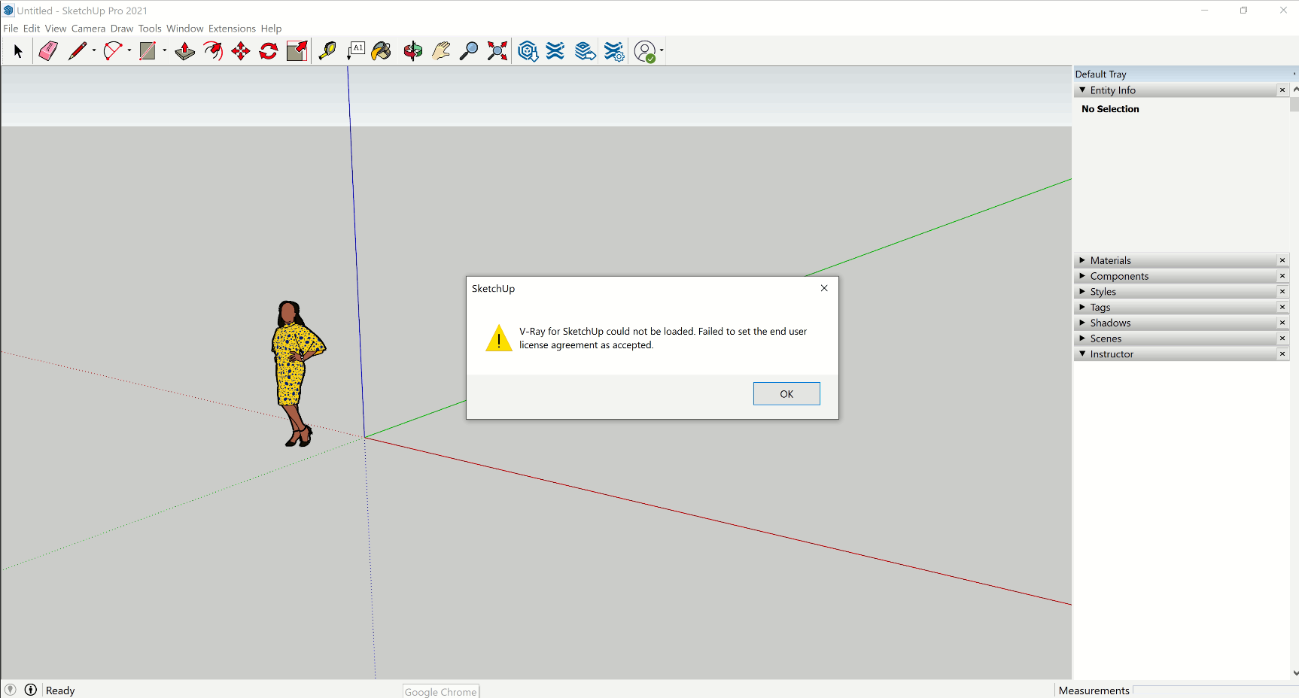
Task: Close the Instructor panel
Action: click(1282, 354)
